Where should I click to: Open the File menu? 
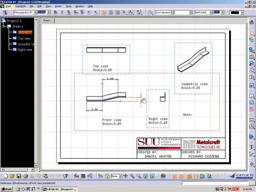[32, 6]
